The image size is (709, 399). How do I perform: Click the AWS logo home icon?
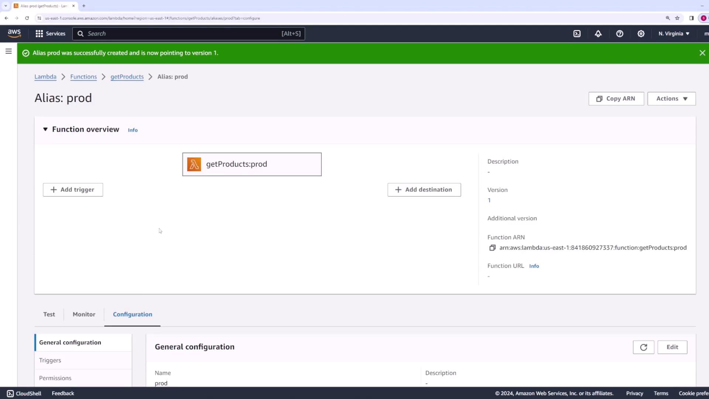pos(14,34)
